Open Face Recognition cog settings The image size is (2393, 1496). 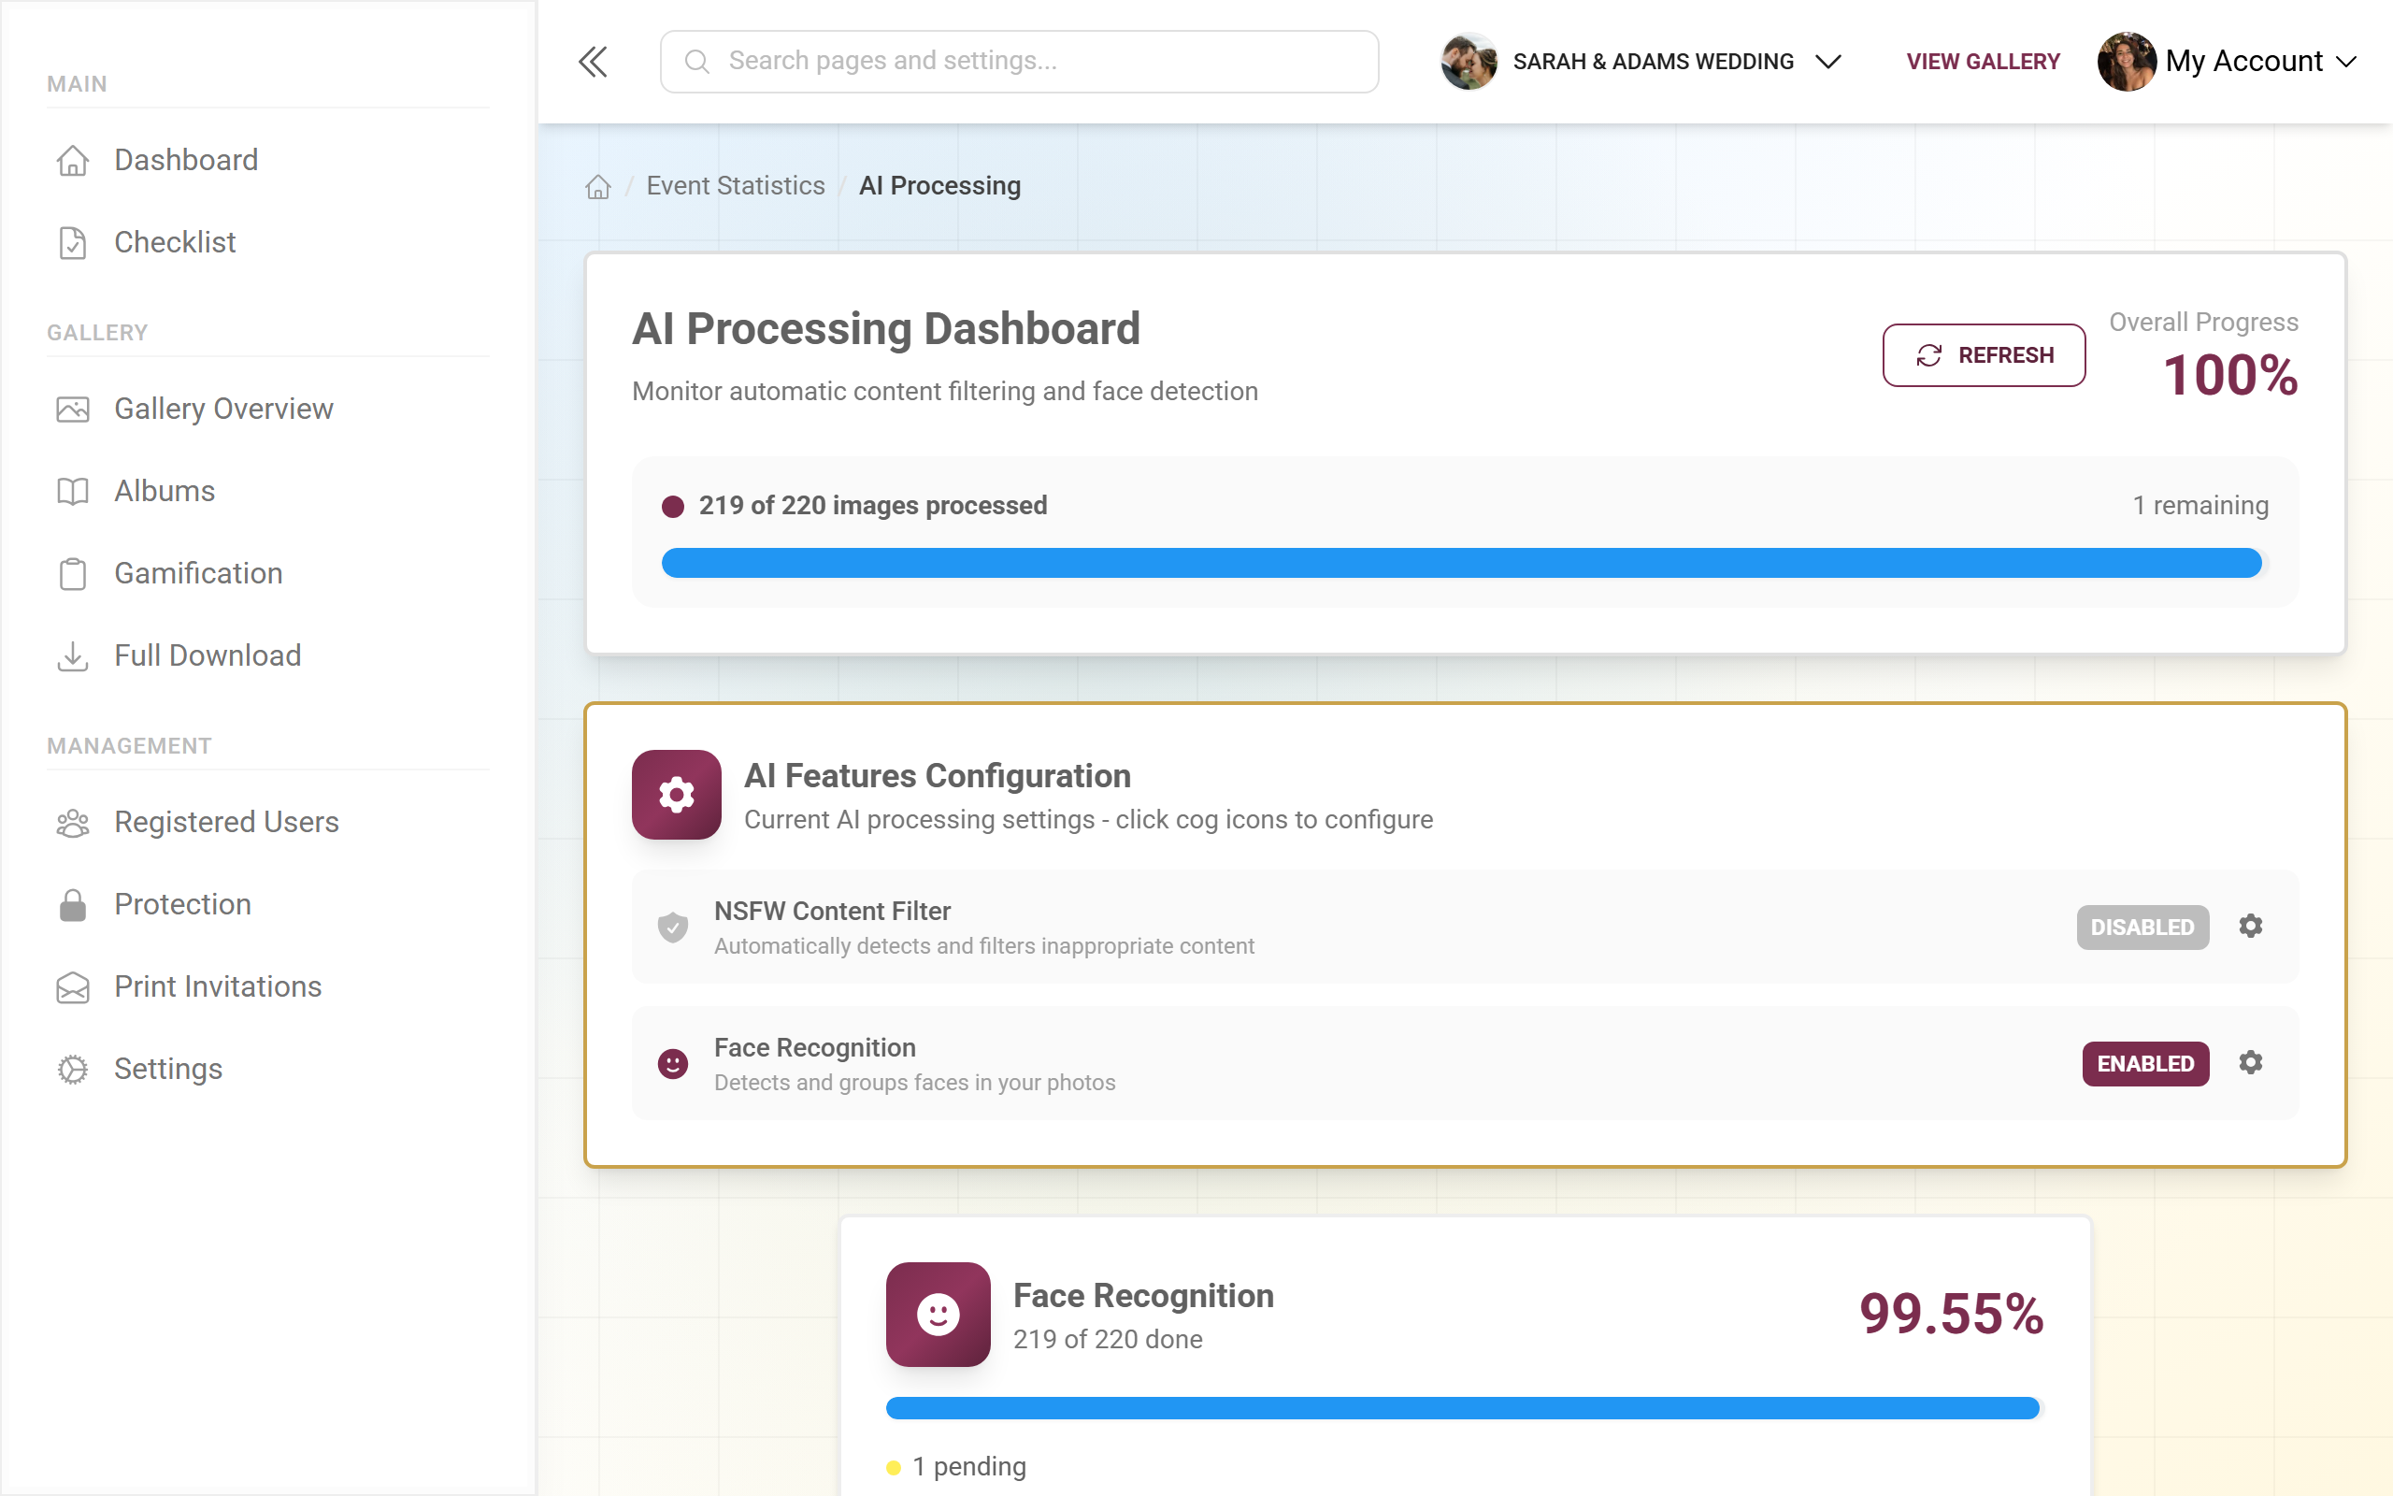click(2251, 1063)
